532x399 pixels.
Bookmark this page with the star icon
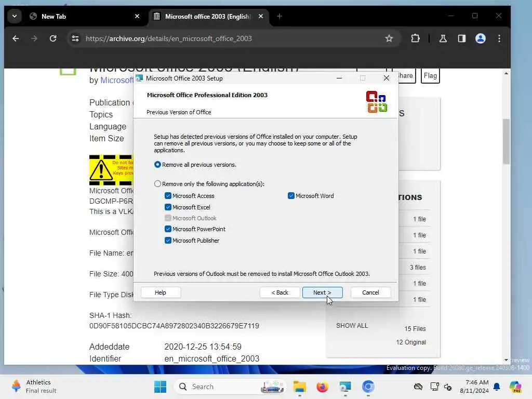coord(389,38)
